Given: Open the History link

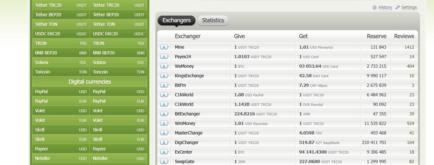Looking at the screenshot, I should click(x=385, y=7).
